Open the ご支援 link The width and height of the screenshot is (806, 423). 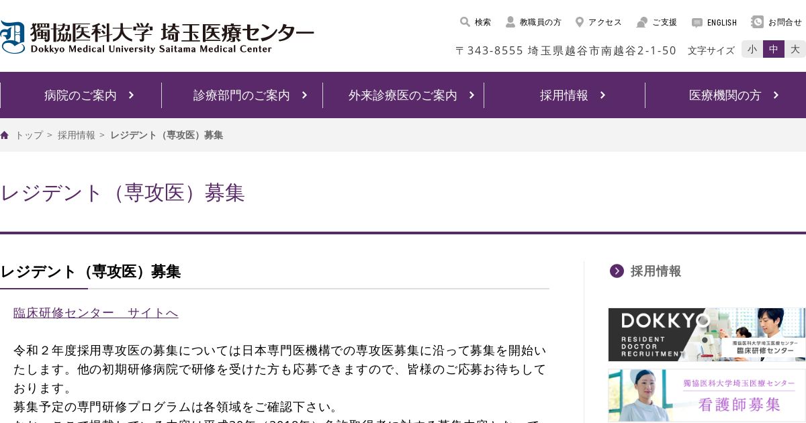tap(664, 22)
